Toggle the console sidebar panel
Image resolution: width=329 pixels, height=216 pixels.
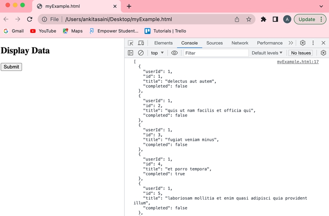[131, 53]
